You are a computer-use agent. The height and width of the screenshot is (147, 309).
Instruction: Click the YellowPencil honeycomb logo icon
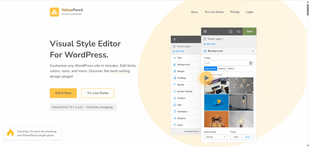(x=54, y=12)
